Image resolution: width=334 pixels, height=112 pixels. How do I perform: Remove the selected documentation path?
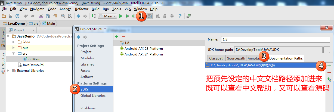point(329,72)
